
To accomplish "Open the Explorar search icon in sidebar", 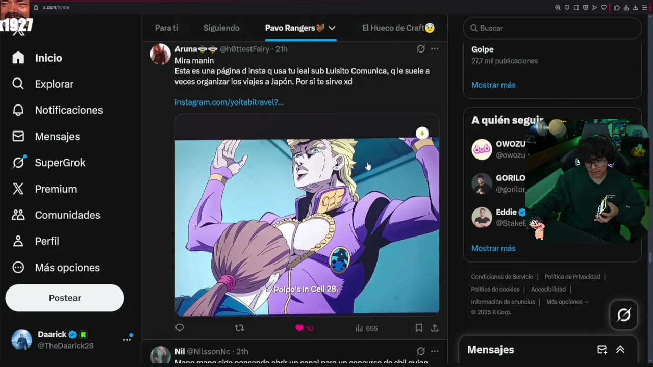I will (x=18, y=84).
